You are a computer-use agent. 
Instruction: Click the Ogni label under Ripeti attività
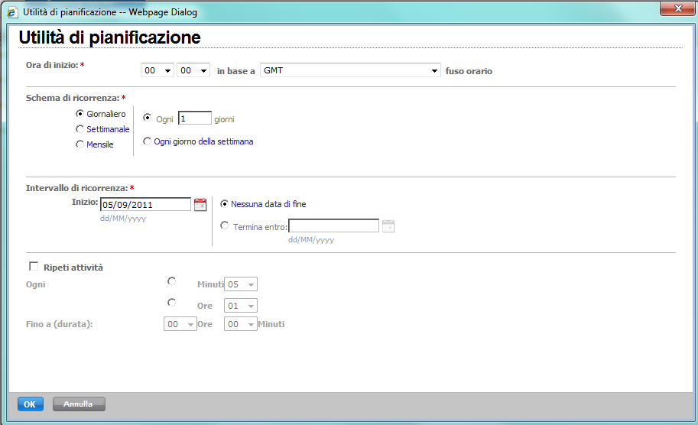click(36, 284)
